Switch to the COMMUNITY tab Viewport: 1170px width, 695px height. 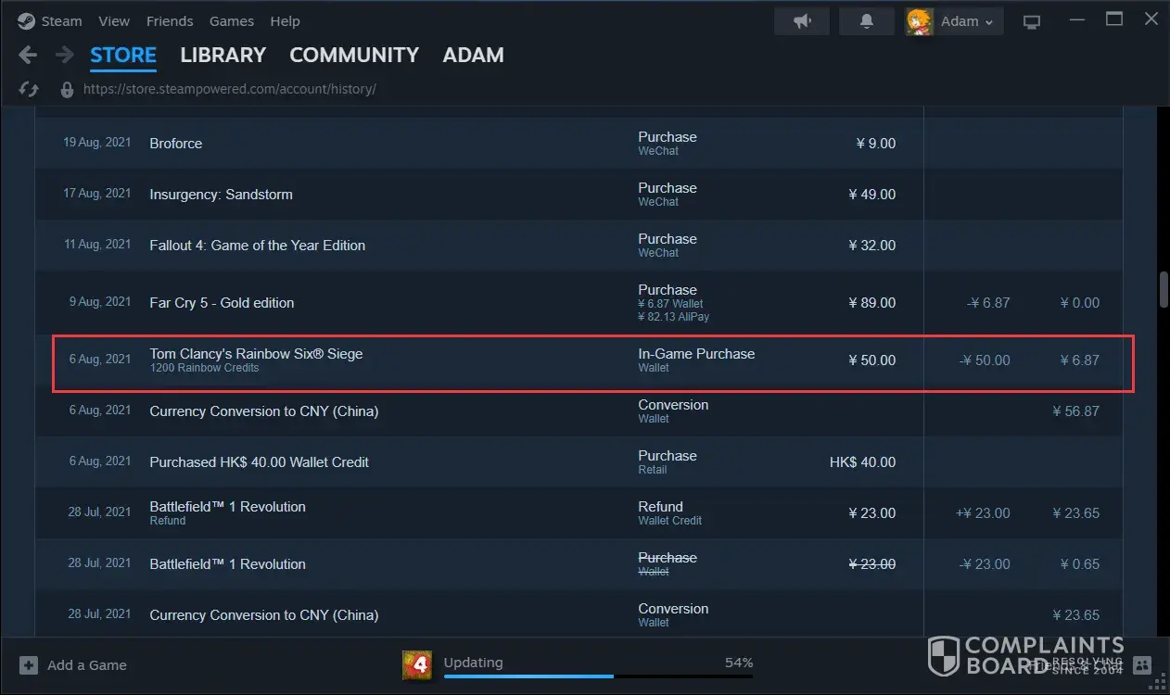coord(354,56)
